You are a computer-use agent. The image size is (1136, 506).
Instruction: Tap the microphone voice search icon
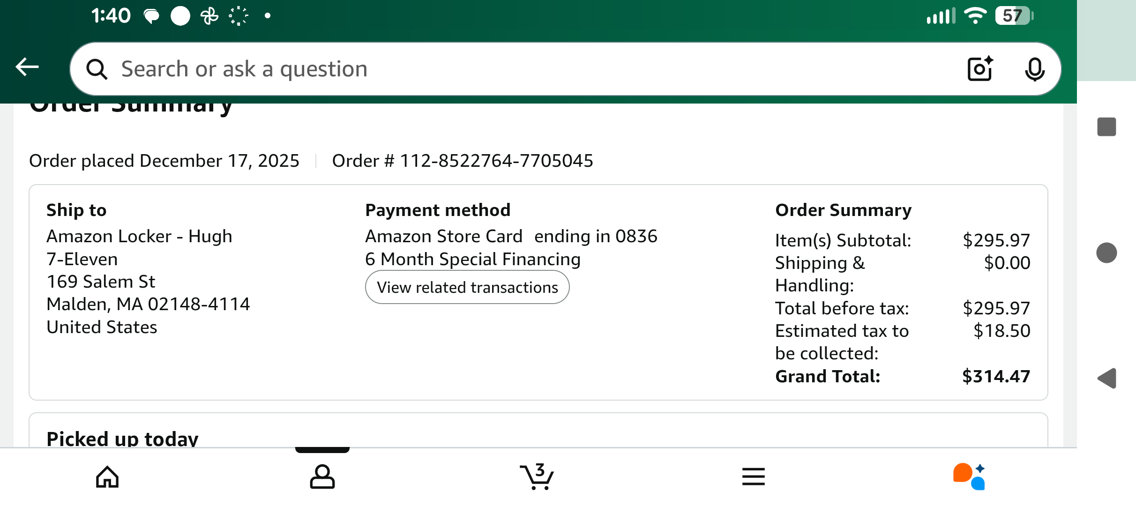pyautogui.click(x=1034, y=69)
